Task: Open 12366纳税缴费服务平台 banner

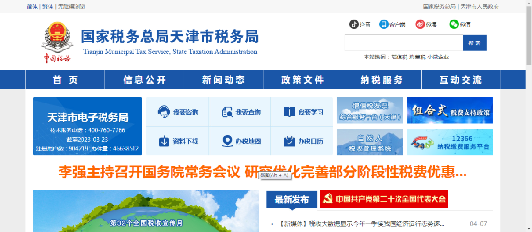Action: 450,142
